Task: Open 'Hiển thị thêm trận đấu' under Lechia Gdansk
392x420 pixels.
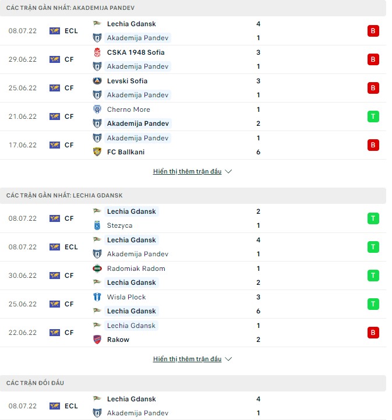Action: pyautogui.click(x=187, y=359)
